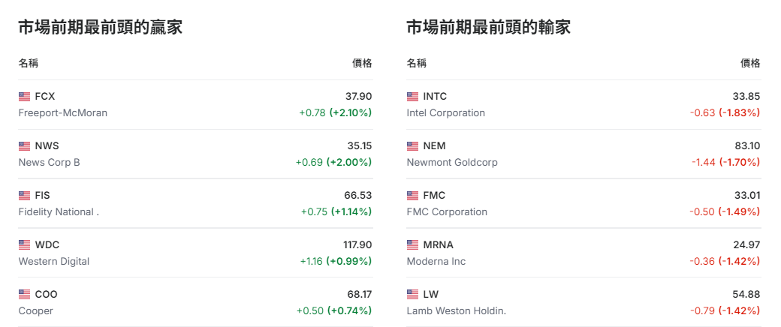
Task: Click the US flag icon beside FCX
Action: (25, 97)
